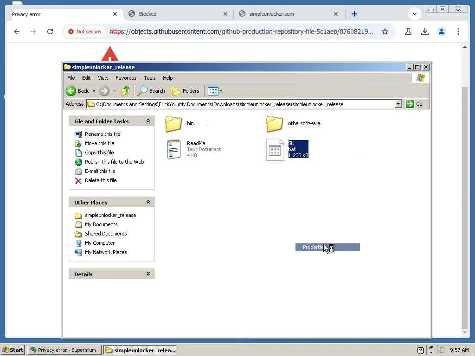Click Copy this file
The height and width of the screenshot is (356, 475).
tap(99, 153)
